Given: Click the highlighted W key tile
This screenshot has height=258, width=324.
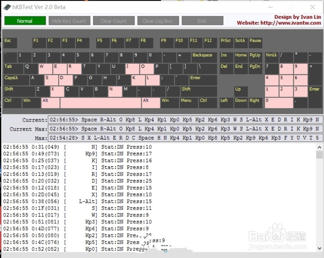Looking at the screenshot, I should (45, 69).
